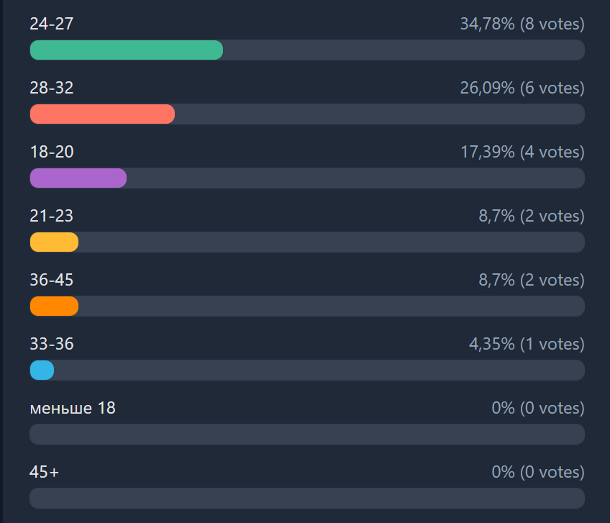
Task: Click the yellow 21-23 result bar
Action: coord(54,242)
